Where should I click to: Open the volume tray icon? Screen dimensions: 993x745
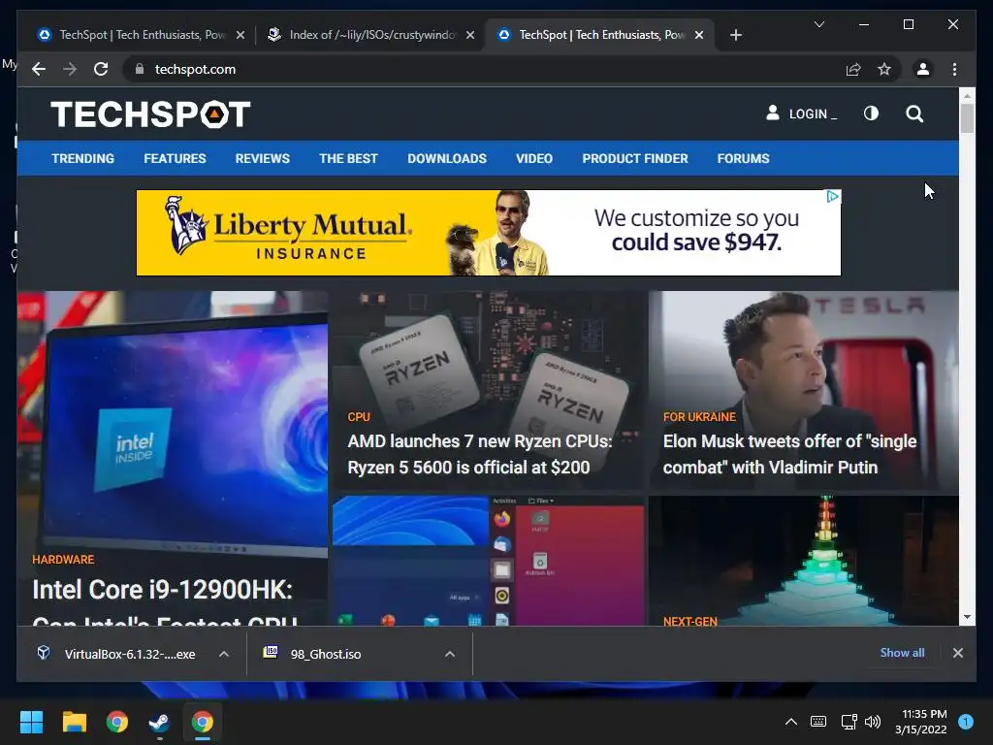(x=873, y=721)
